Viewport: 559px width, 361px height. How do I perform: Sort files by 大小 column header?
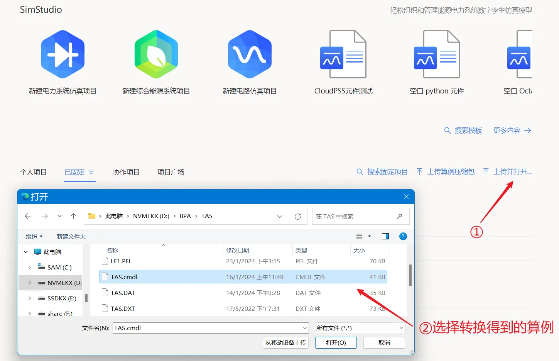[359, 251]
